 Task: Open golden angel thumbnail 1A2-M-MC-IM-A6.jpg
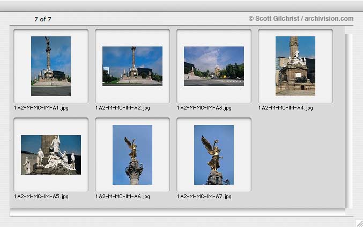[132, 155]
